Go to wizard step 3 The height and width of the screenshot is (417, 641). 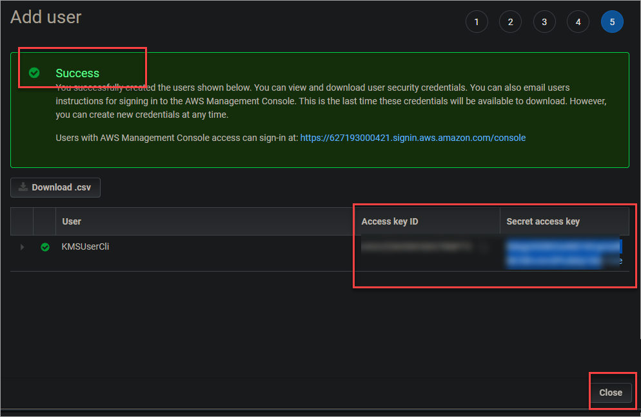pyautogui.click(x=544, y=22)
